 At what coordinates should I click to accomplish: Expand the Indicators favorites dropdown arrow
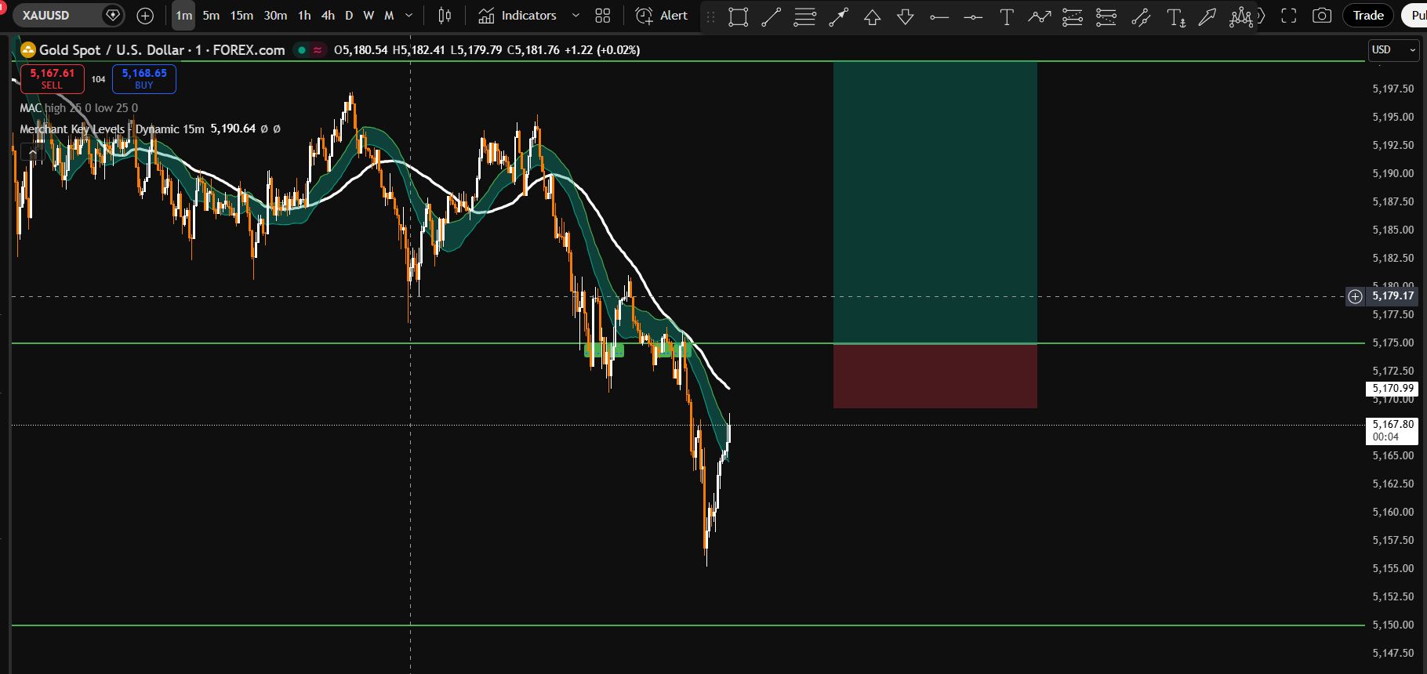[576, 16]
